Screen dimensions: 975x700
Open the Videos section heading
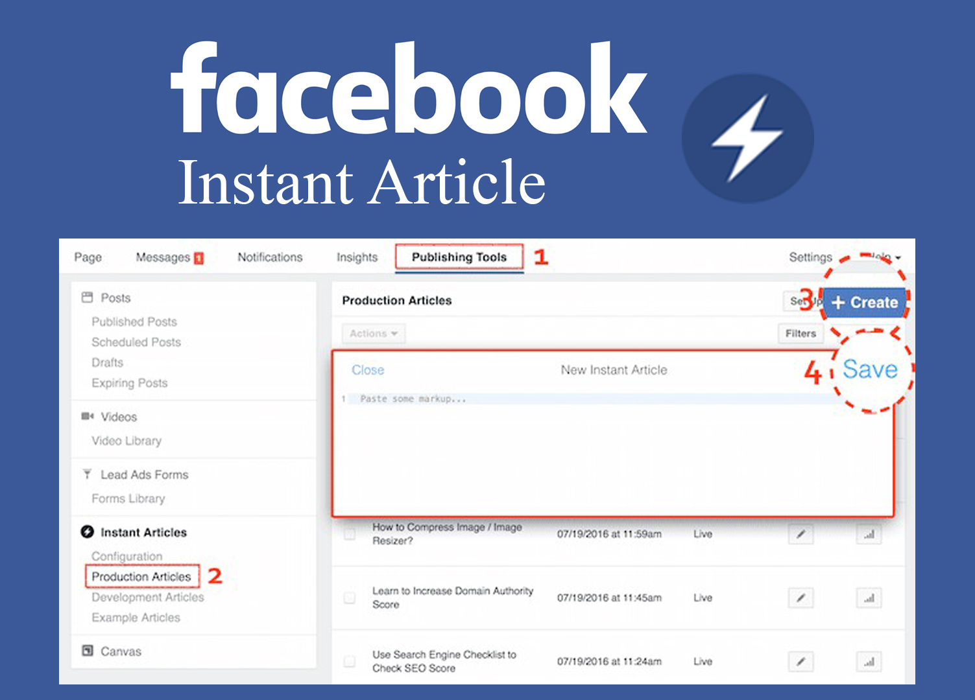pyautogui.click(x=119, y=417)
